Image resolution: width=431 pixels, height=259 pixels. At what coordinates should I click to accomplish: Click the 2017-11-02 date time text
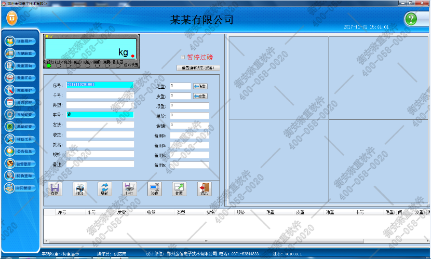click(366, 27)
